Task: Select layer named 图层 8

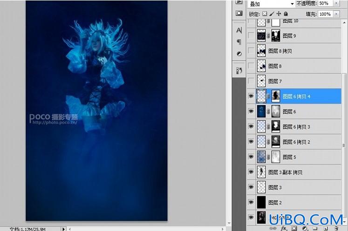Action: 294,66
